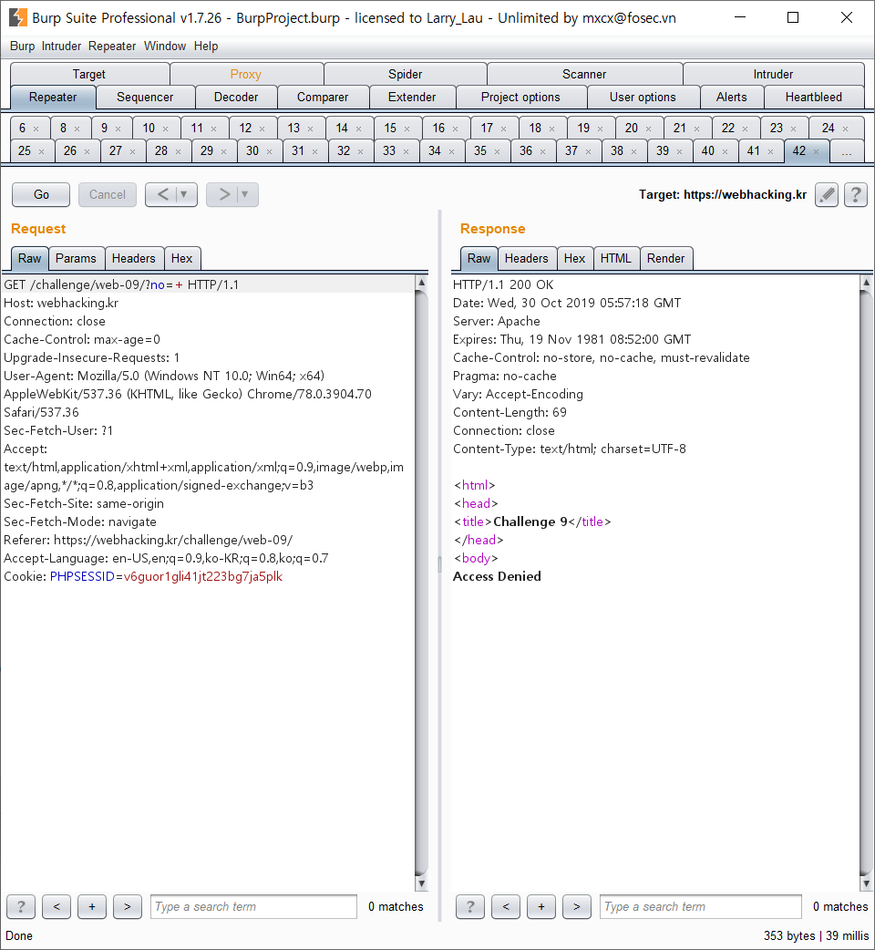Select the response Render tab
This screenshot has width=875, height=950.
coord(665,259)
